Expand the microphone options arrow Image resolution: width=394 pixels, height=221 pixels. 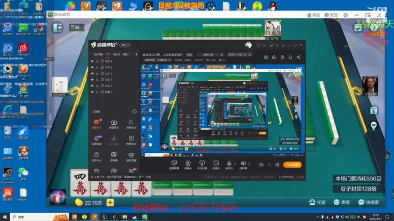point(235,164)
